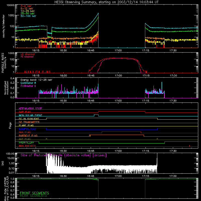Viewport: 201px width, 201px height.
Task: Select the 25-50 keV legend label
Action: click(x=28, y=14)
